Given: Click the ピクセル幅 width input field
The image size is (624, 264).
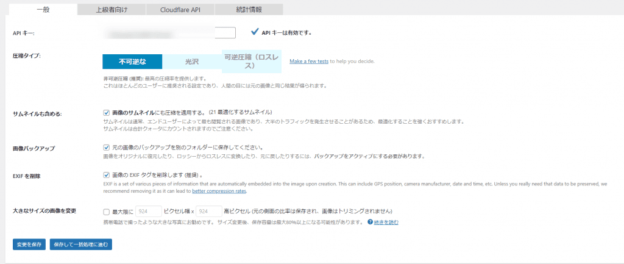Looking at the screenshot, I should [149, 211].
